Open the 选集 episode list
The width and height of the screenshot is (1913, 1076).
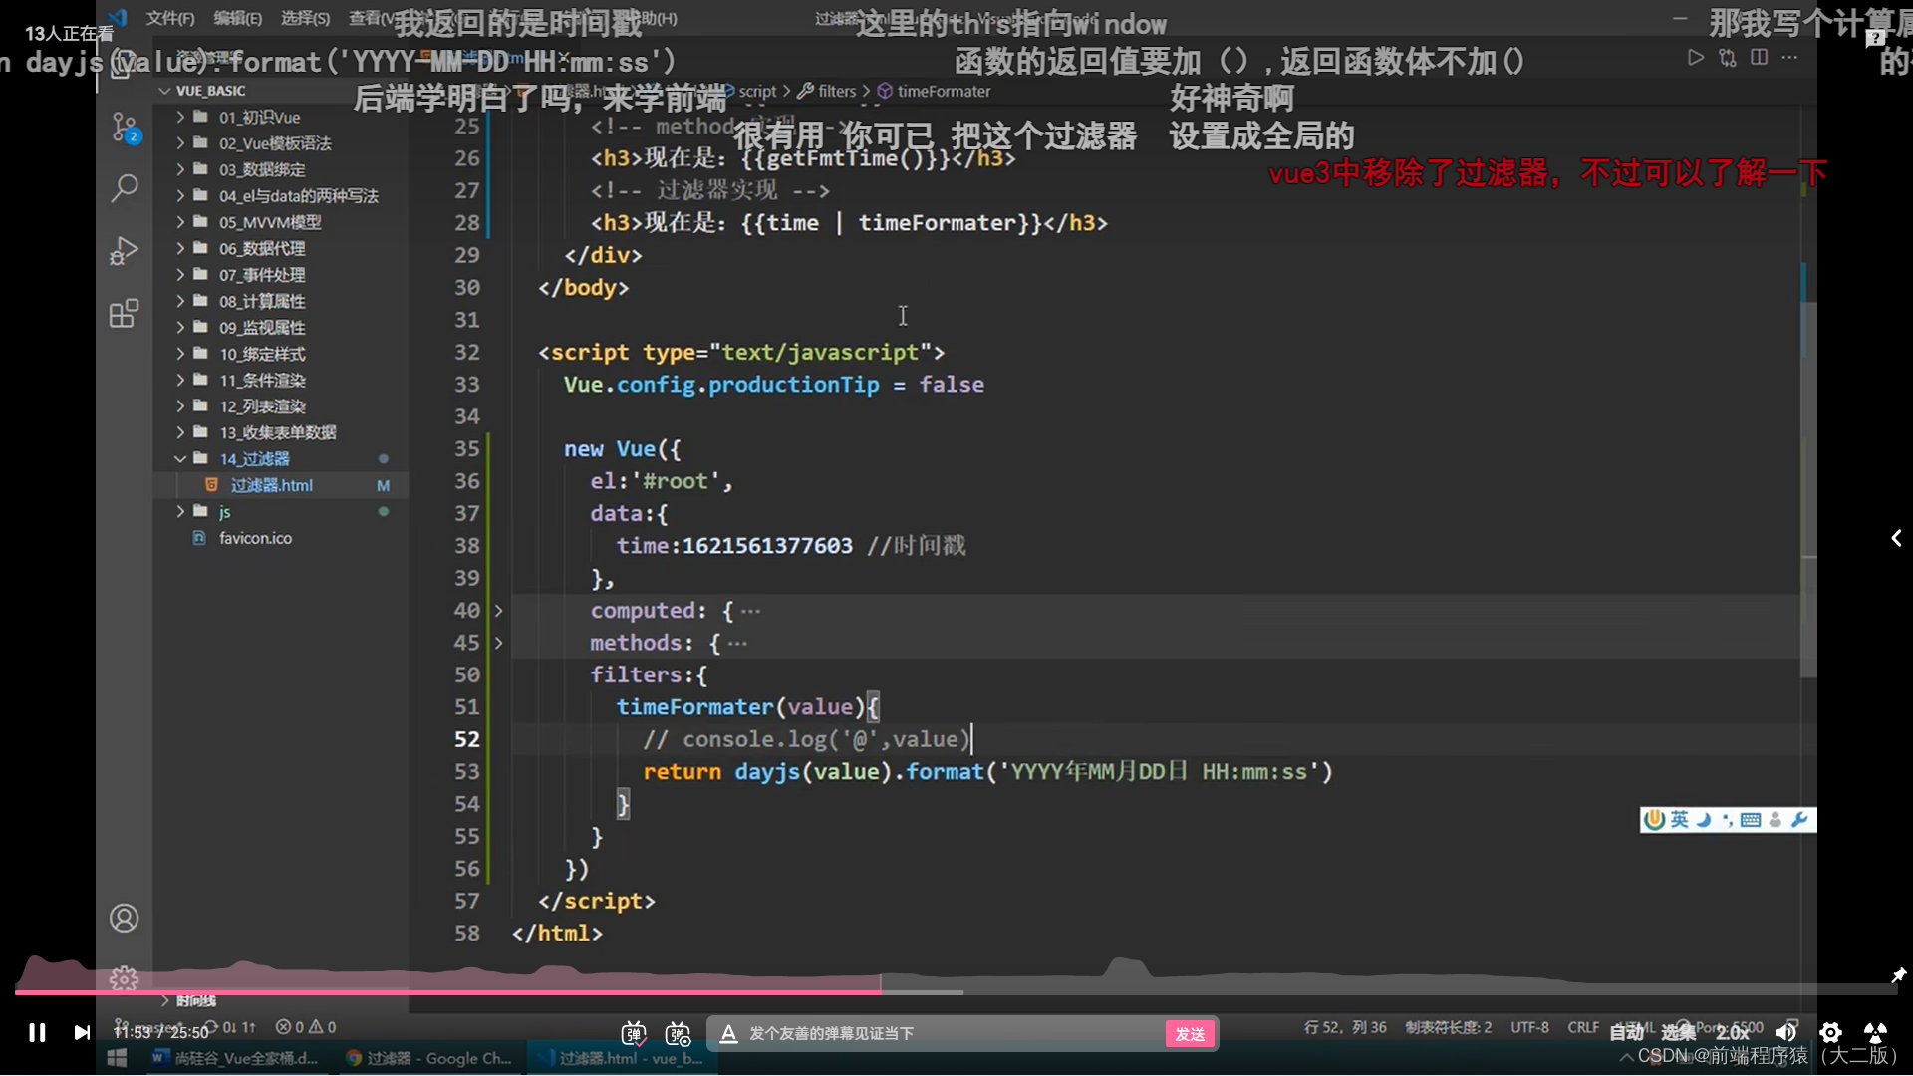tap(1679, 1032)
